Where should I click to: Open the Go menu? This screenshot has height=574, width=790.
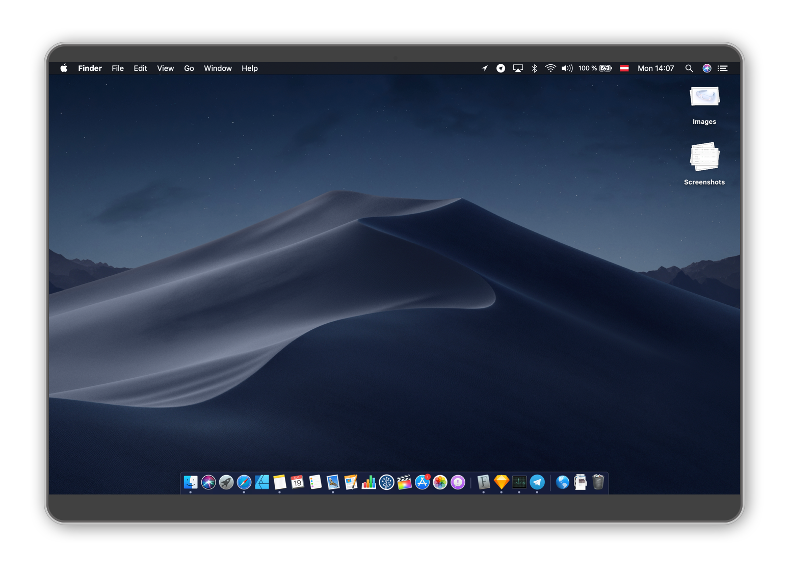pos(189,68)
